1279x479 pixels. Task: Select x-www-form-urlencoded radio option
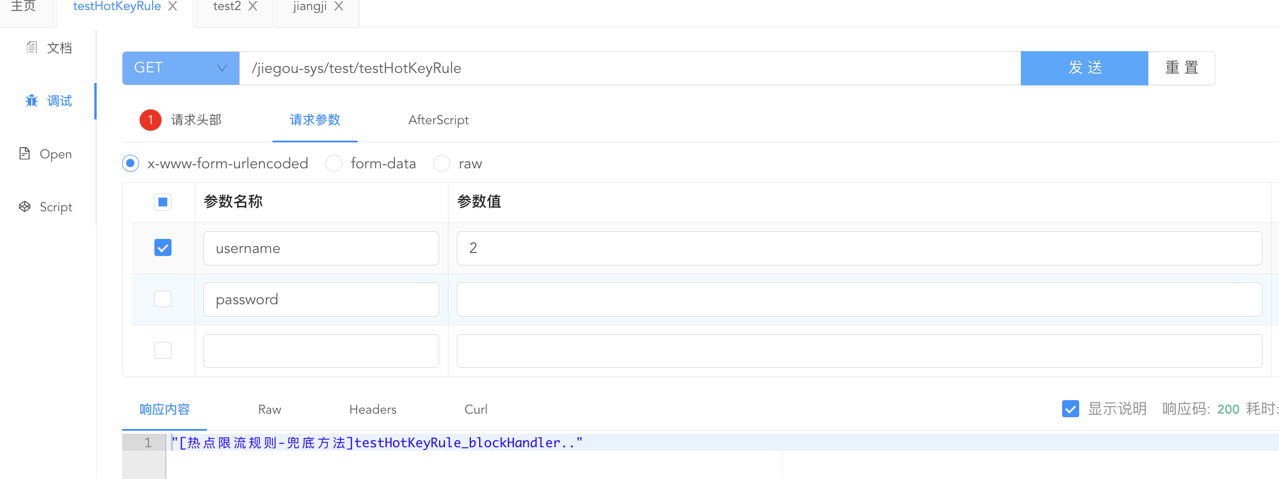pyautogui.click(x=131, y=163)
